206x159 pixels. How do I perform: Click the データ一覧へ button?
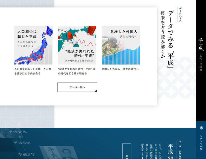(x=77, y=87)
